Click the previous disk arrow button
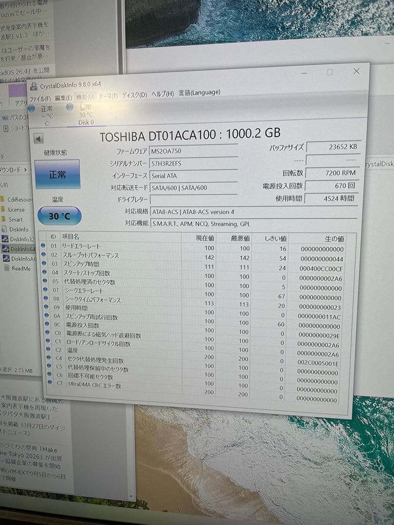This screenshot has height=525, width=394. (x=38, y=139)
